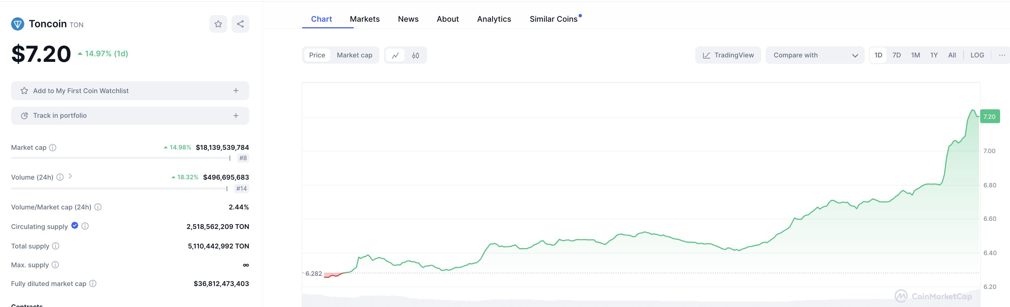Open the Total supply info icon
The height and width of the screenshot is (307, 1010).
click(x=56, y=246)
